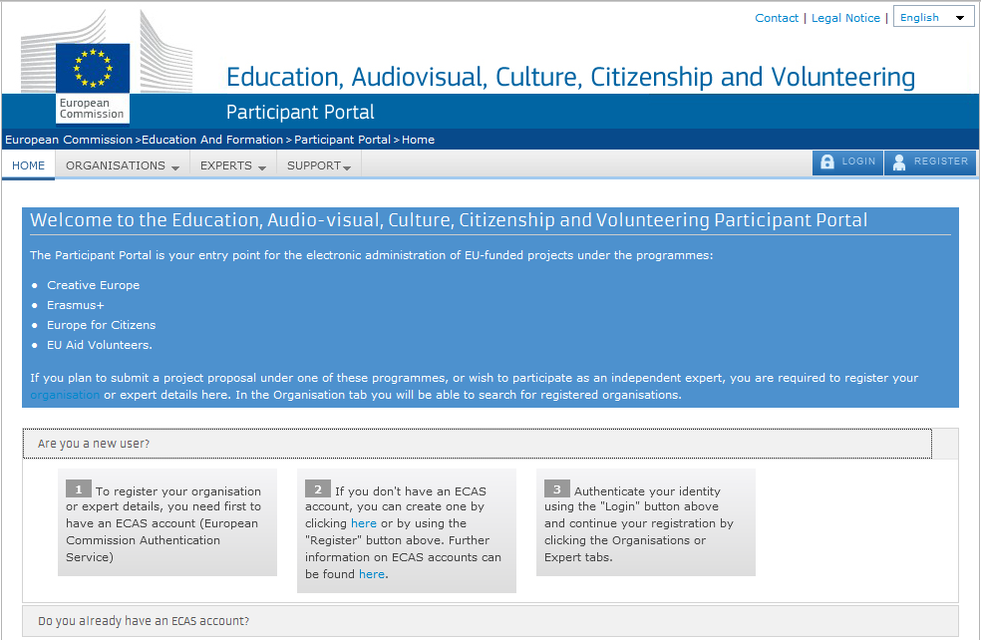
Task: Expand the Support menu arrow
Action: (x=347, y=167)
